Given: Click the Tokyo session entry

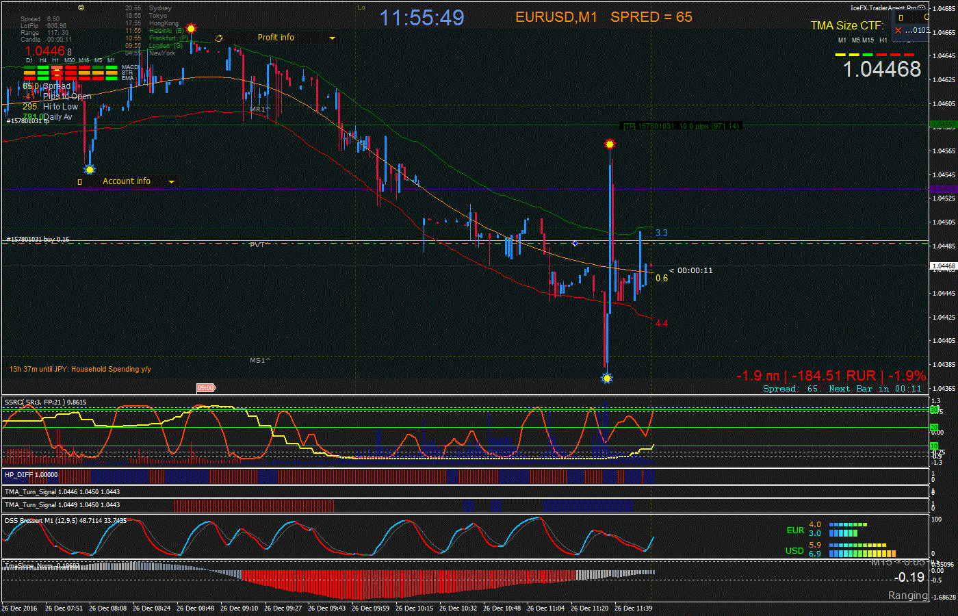Looking at the screenshot, I should pos(158,16).
